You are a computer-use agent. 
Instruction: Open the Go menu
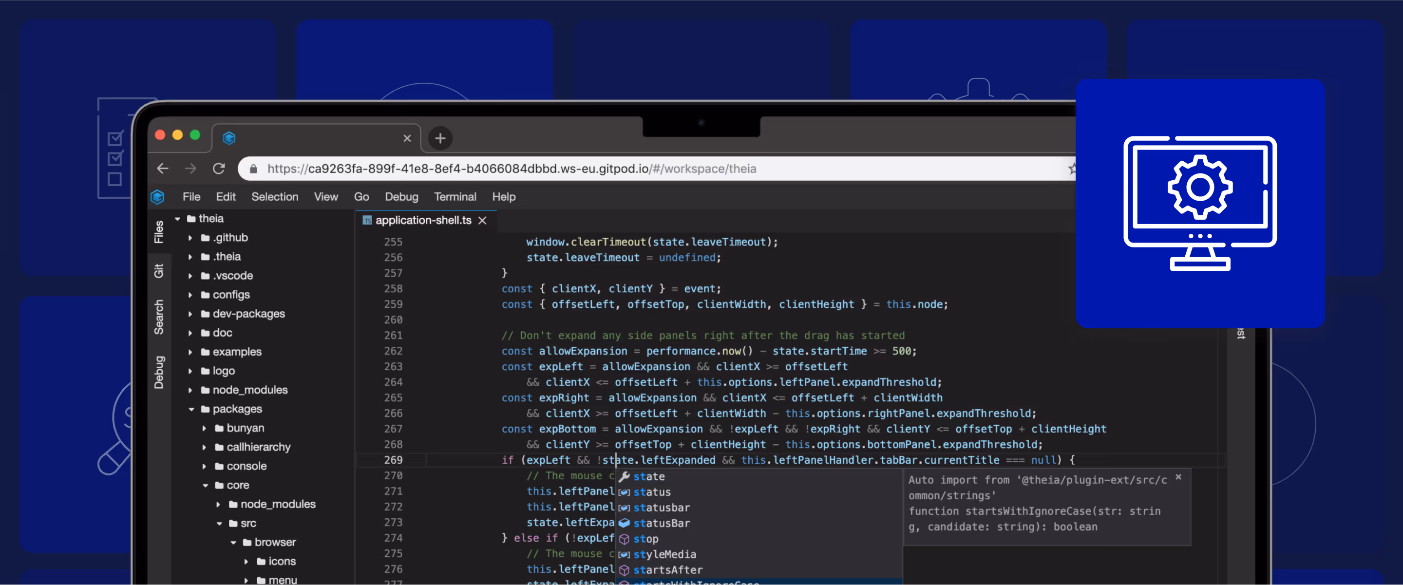pyautogui.click(x=361, y=197)
